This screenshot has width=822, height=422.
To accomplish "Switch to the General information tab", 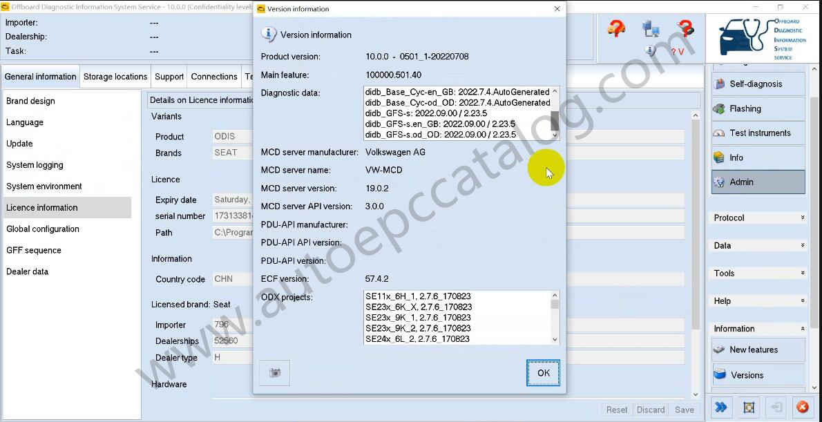I will 40,77.
